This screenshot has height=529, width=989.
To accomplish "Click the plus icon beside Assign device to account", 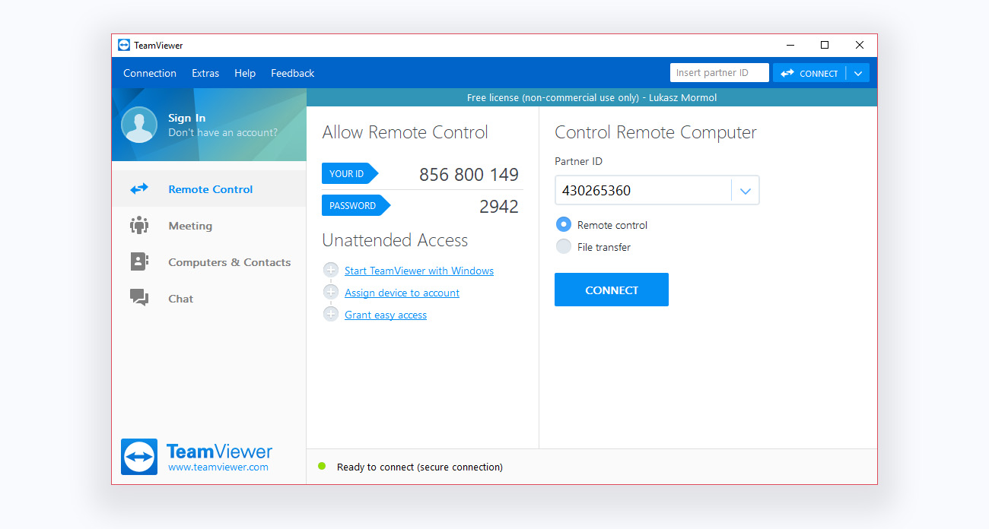I will pyautogui.click(x=331, y=293).
